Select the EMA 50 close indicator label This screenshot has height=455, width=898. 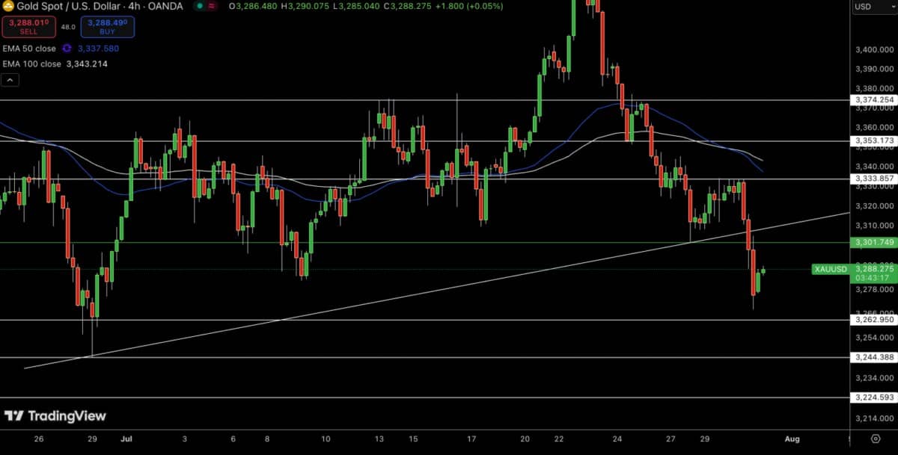pos(29,49)
